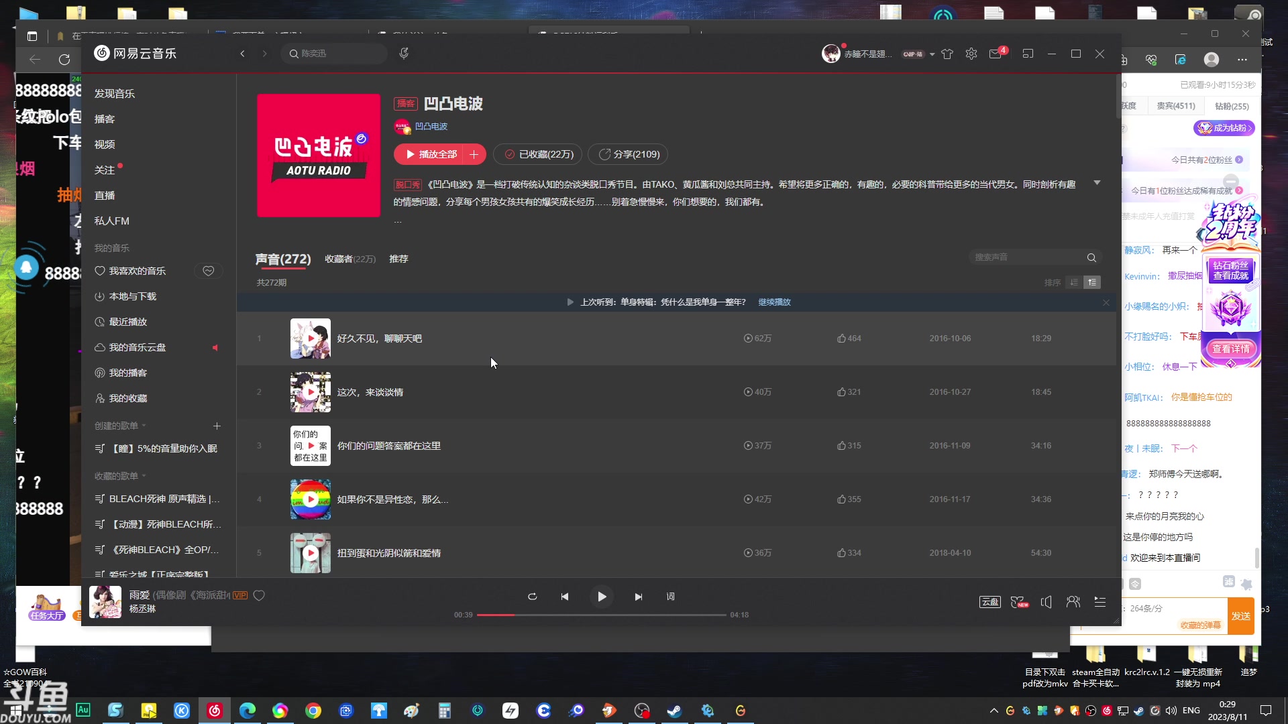Toggle the lyrics 词 button
1288x724 pixels.
pos(670,597)
